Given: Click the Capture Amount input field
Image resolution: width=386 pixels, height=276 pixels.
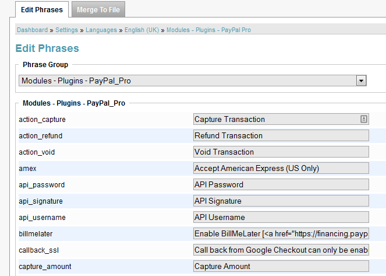Looking at the screenshot, I should point(281,267).
